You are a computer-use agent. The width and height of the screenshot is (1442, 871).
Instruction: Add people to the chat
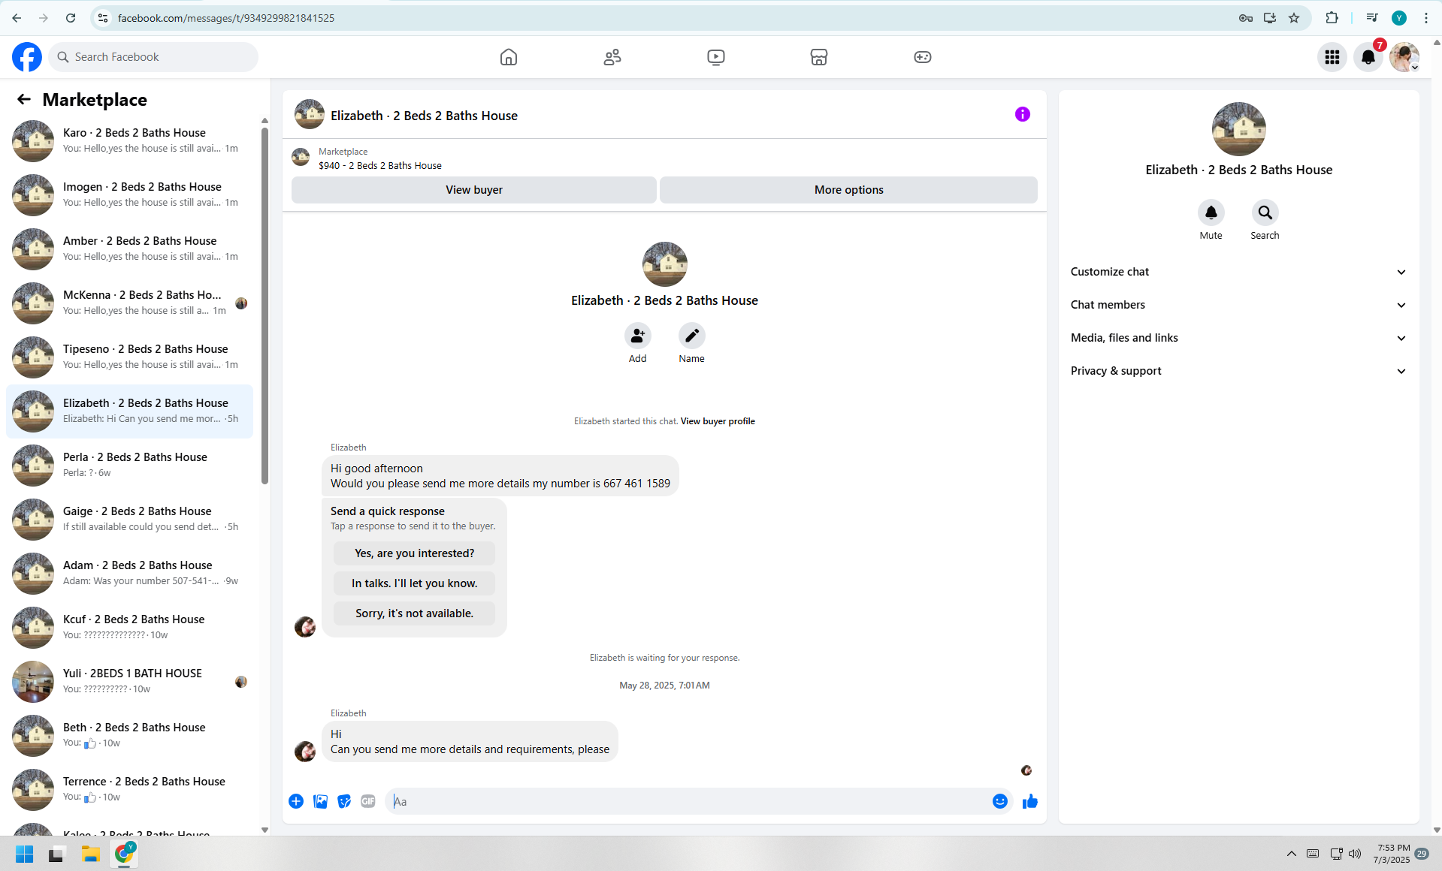(637, 336)
